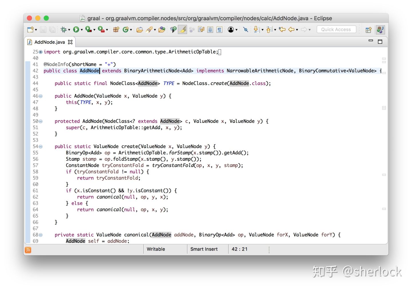Click the New Java Class icon
This screenshot has width=412, height=289.
126,30
